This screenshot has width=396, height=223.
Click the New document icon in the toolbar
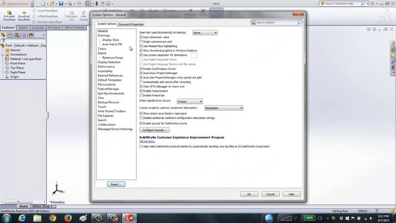(43, 4)
